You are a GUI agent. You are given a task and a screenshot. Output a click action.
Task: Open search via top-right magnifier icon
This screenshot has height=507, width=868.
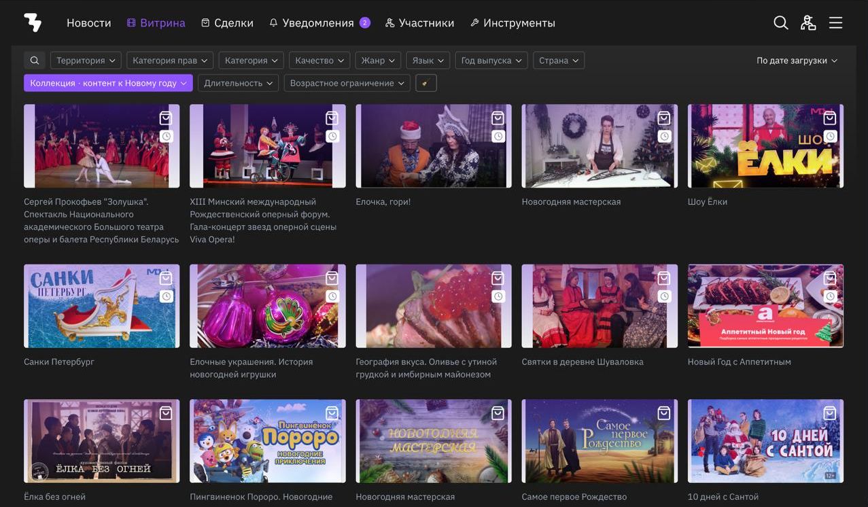coord(781,22)
